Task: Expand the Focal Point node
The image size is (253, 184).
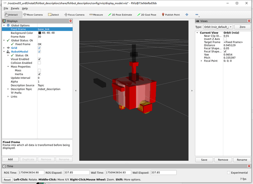Action: [201, 61]
